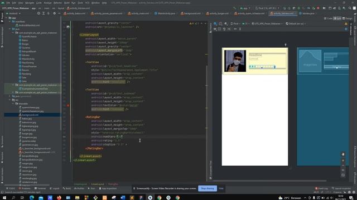Switch to the background.xml editor tab
Viewport: 357px width, 200px height.
pos(191,13)
